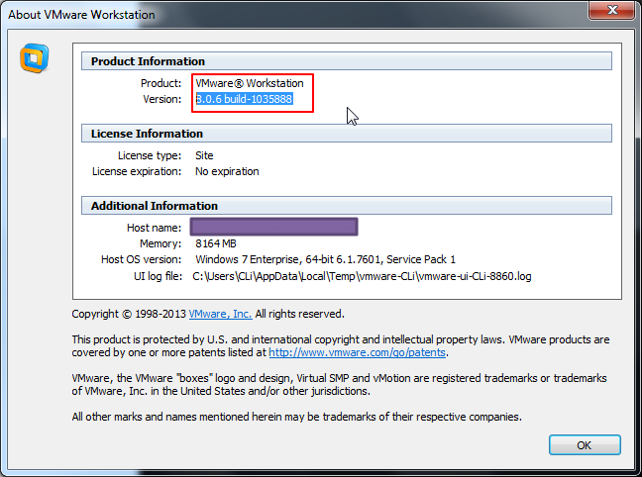
Task: Click the 'License expiration:' label
Action: 137,171
